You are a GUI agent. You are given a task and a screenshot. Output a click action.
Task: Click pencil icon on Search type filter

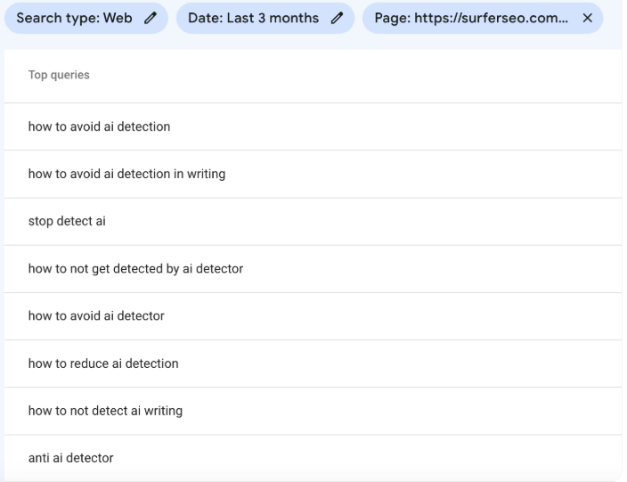(x=151, y=18)
